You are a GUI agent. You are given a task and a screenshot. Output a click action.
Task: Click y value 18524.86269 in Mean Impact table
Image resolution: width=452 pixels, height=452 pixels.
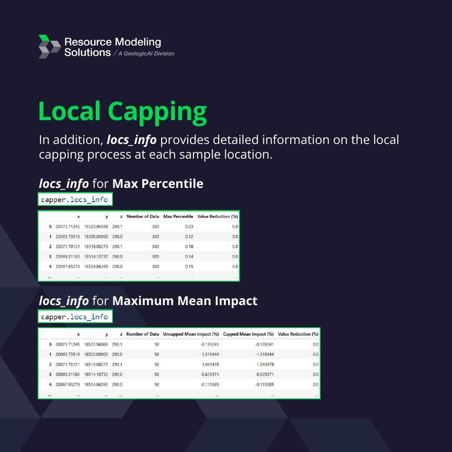[x=96, y=385]
